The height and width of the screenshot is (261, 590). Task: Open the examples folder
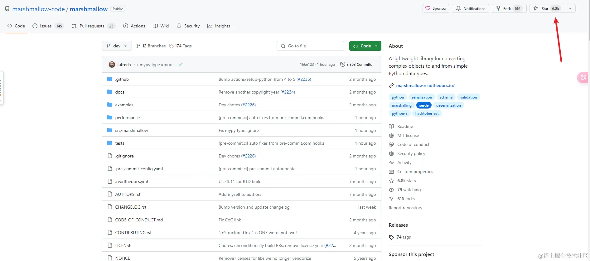(124, 105)
